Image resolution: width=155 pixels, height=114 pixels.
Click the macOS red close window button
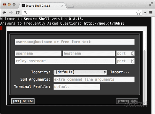(x=5, y=5)
